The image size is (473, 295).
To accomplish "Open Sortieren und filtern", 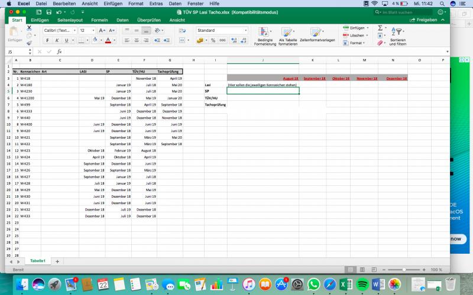I will click(397, 37).
